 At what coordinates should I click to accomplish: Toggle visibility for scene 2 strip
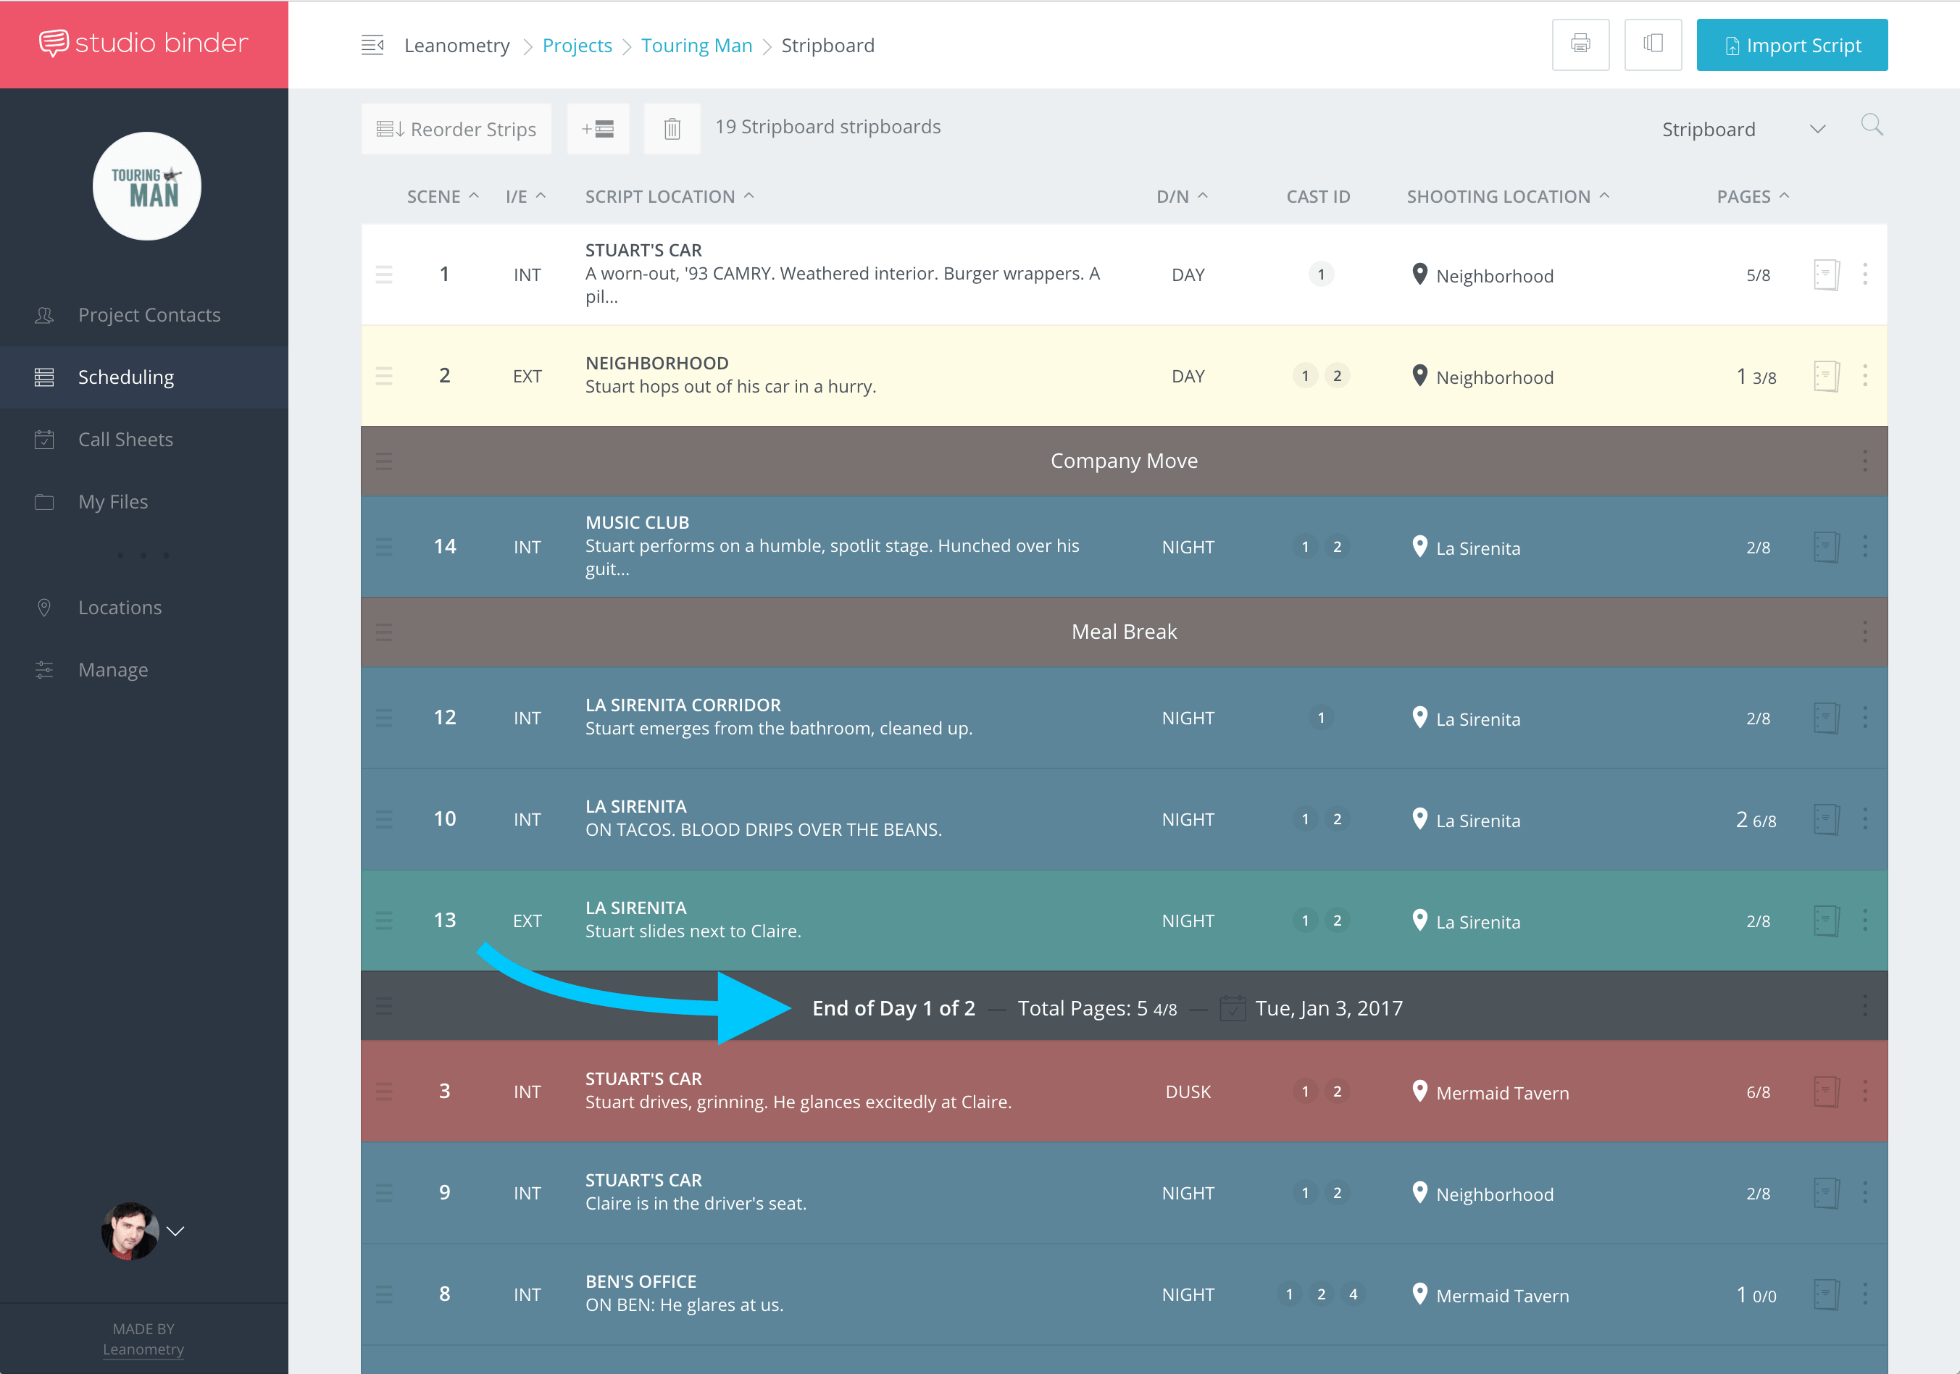pos(1825,375)
